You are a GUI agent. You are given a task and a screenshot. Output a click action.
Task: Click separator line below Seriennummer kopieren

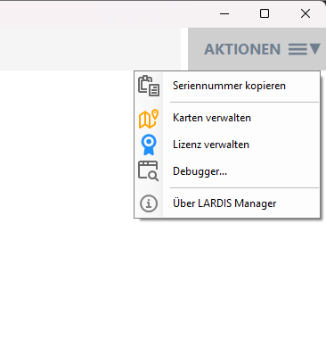coord(244,102)
